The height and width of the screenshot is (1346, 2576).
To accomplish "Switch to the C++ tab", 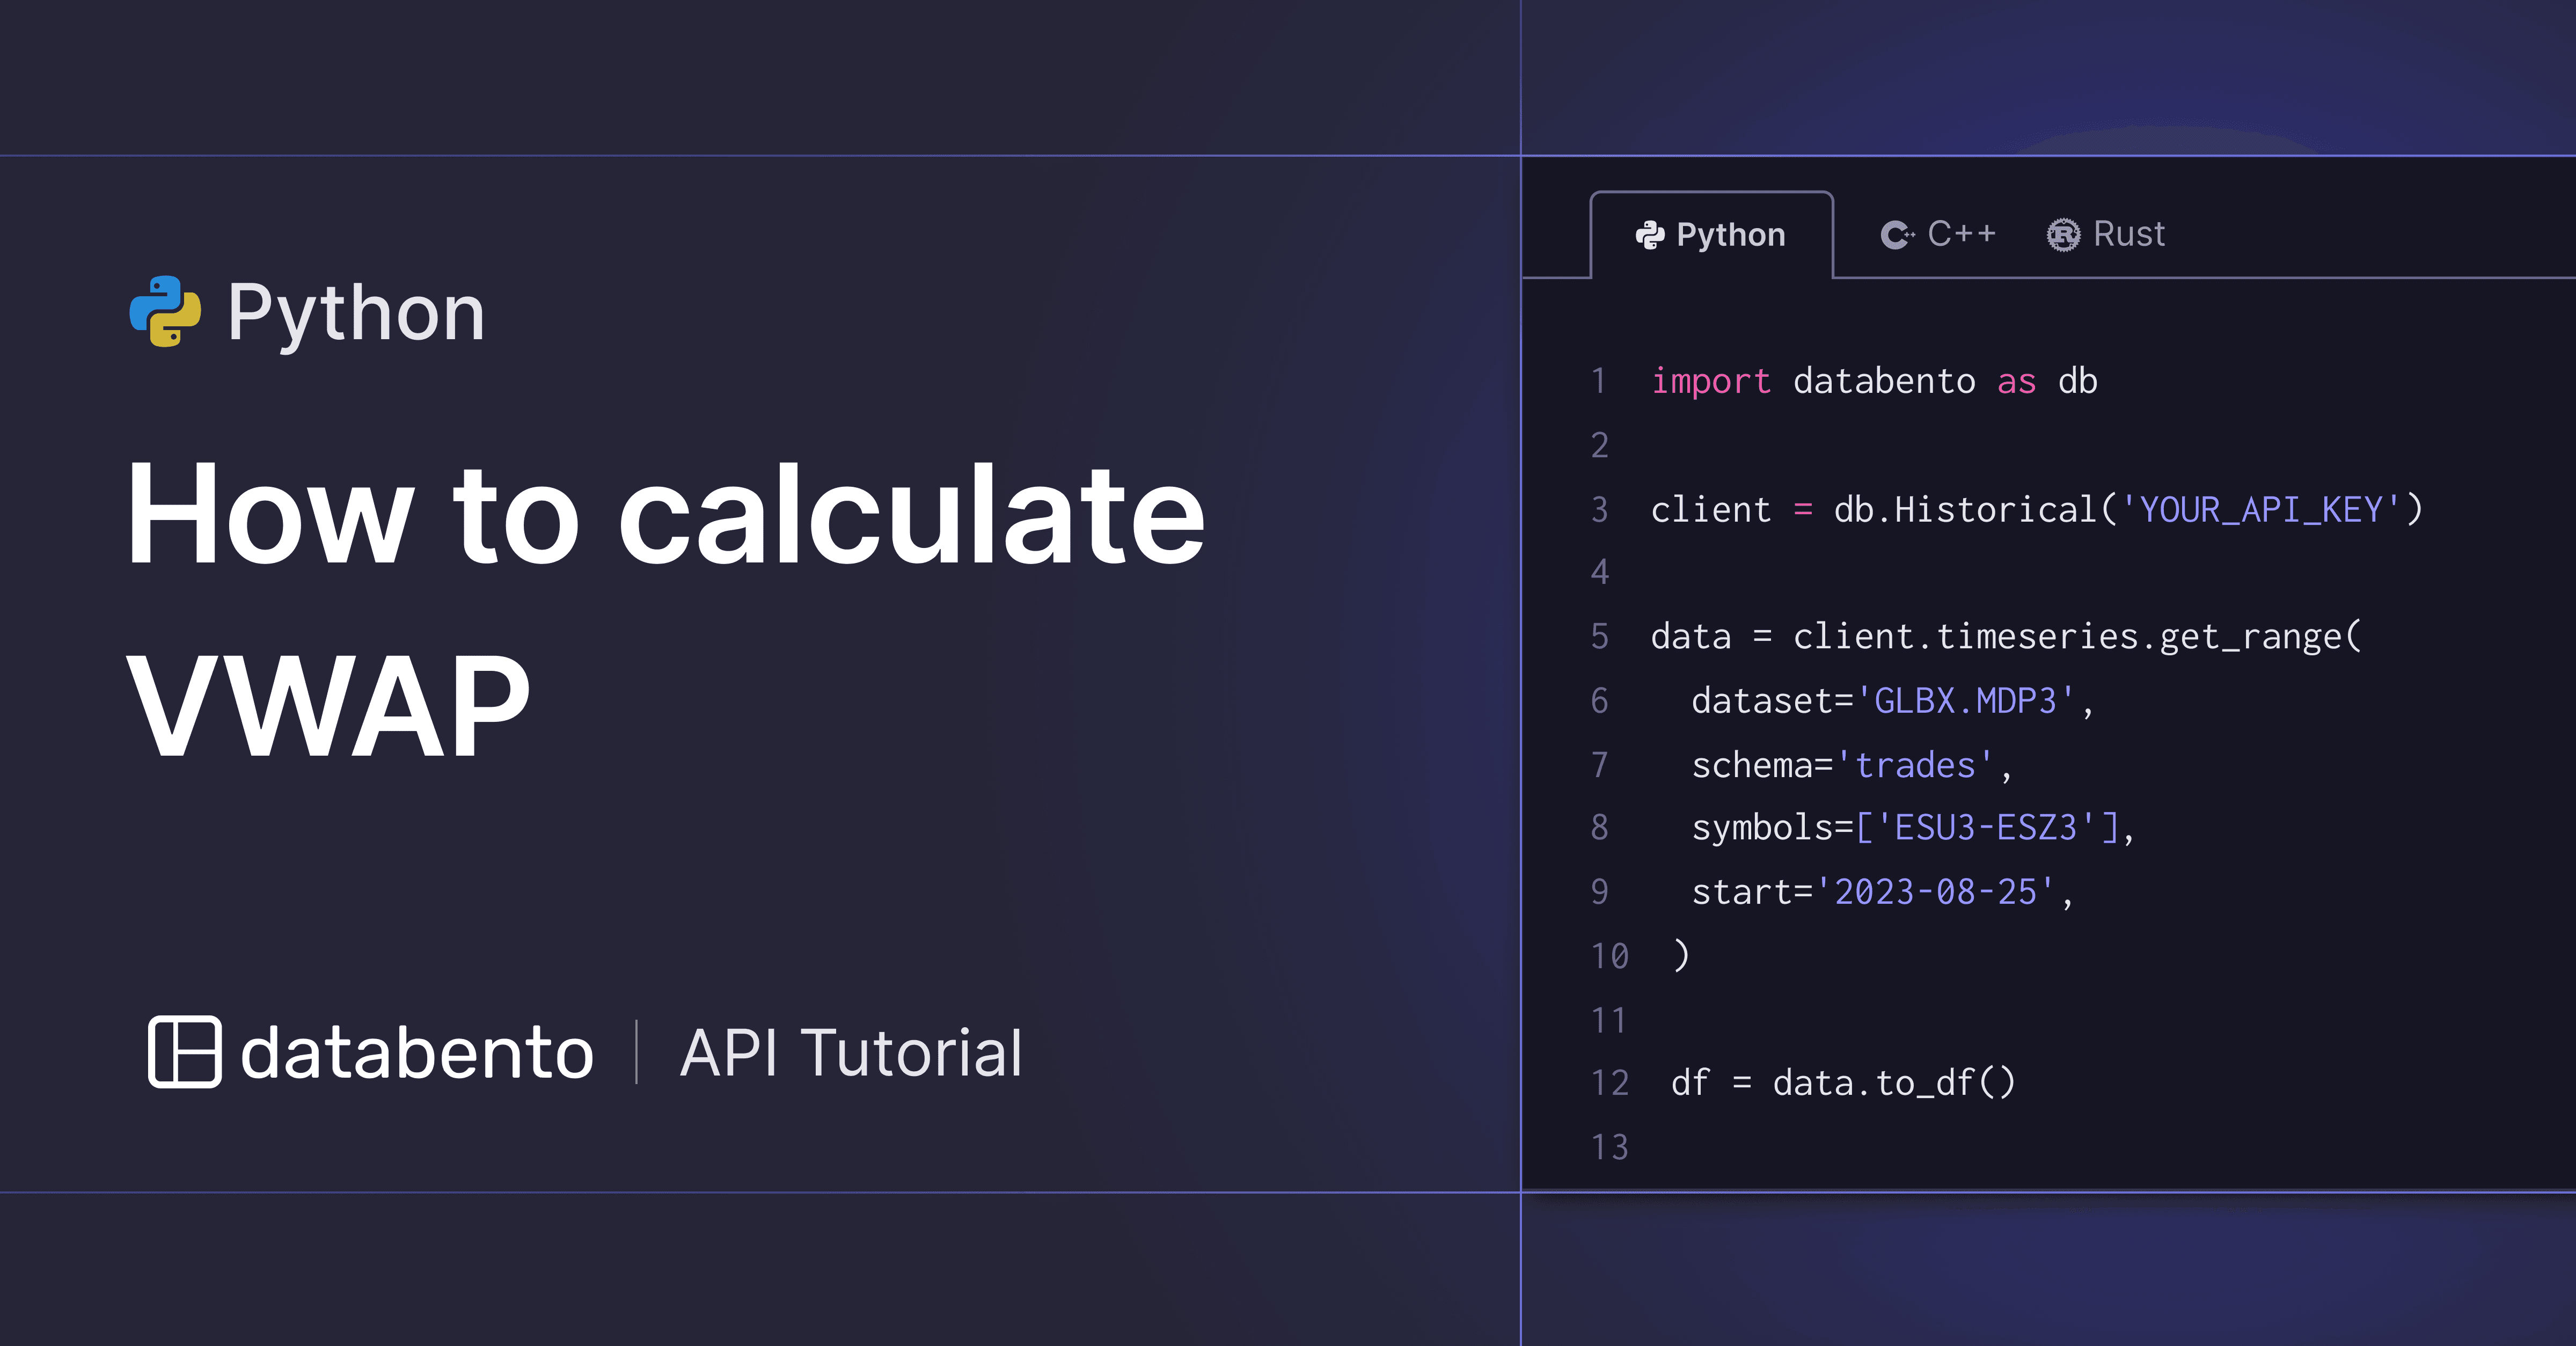I will pos(1938,233).
